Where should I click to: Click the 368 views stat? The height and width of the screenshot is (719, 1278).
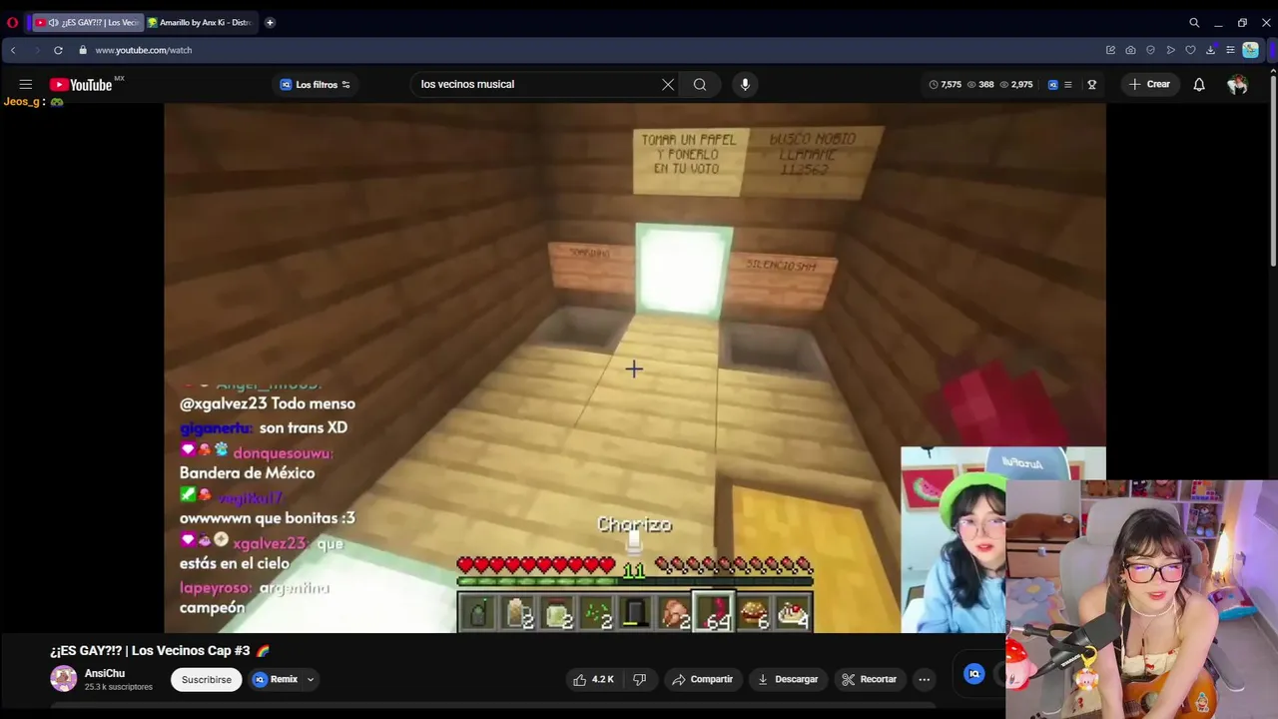pyautogui.click(x=980, y=85)
